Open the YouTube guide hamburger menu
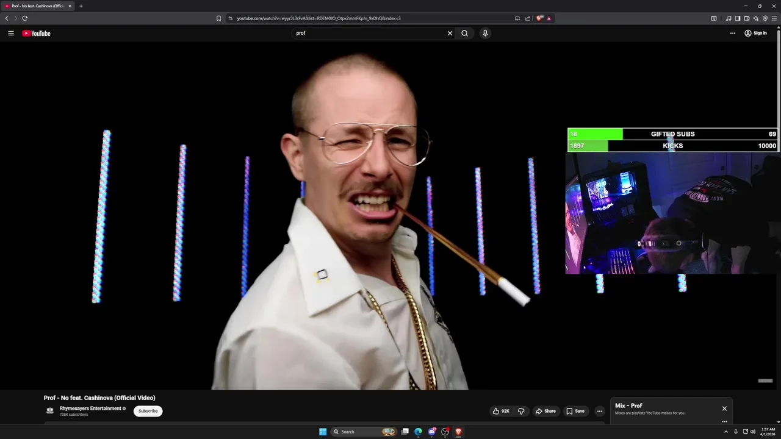 click(11, 33)
